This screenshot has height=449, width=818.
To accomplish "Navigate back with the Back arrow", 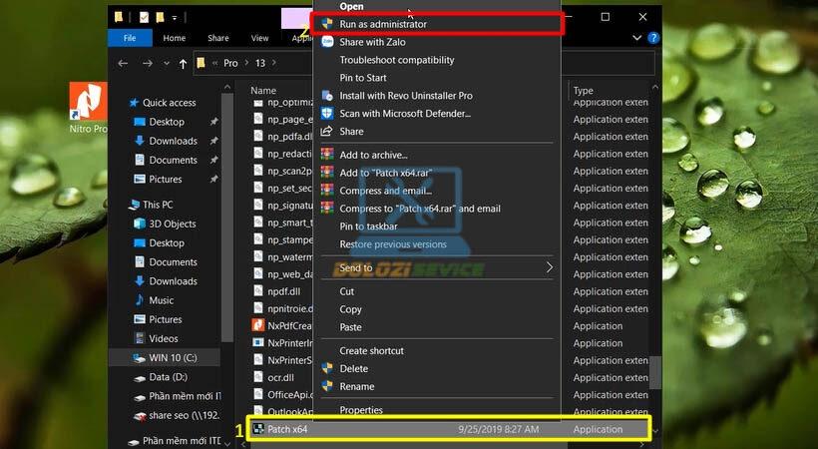I will [x=123, y=63].
